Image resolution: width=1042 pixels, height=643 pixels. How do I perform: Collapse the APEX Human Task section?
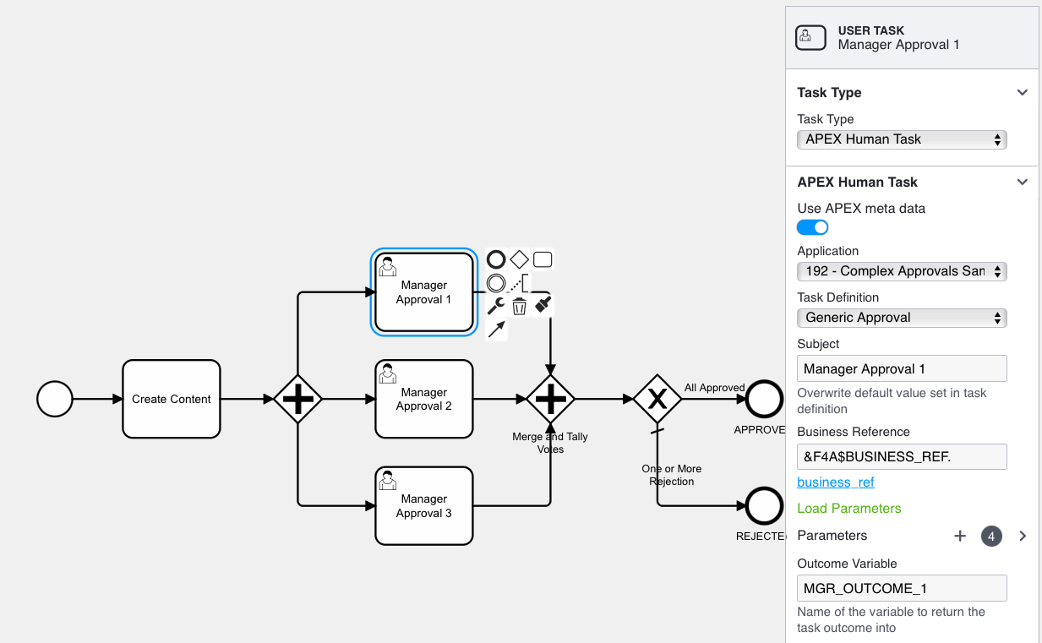tap(1022, 183)
